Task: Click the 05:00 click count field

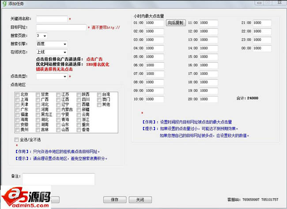Action: (155, 57)
